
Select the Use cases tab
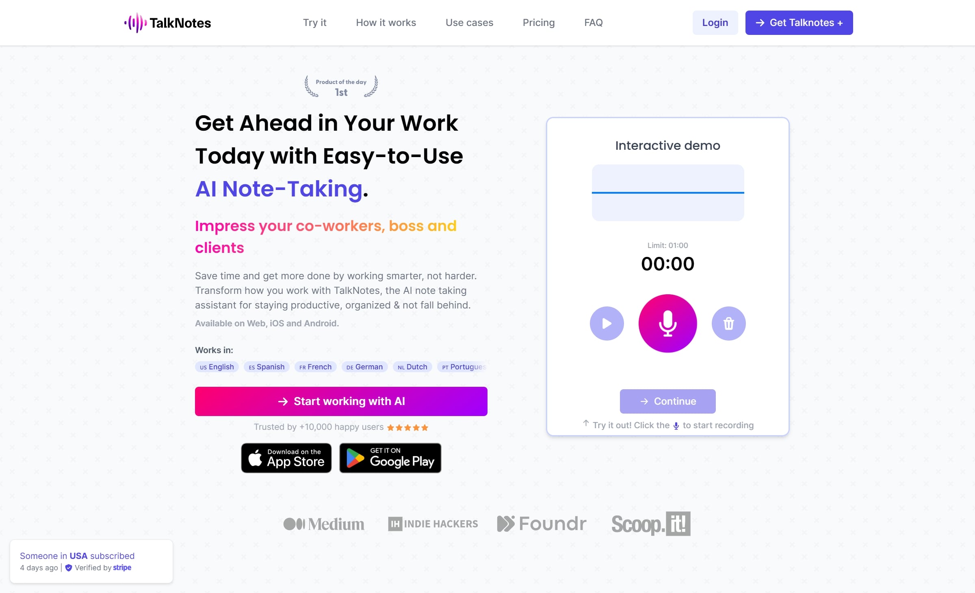(x=469, y=22)
